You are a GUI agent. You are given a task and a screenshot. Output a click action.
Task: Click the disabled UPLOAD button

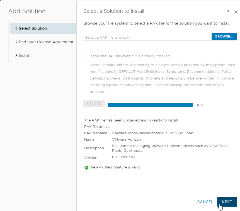94,103
